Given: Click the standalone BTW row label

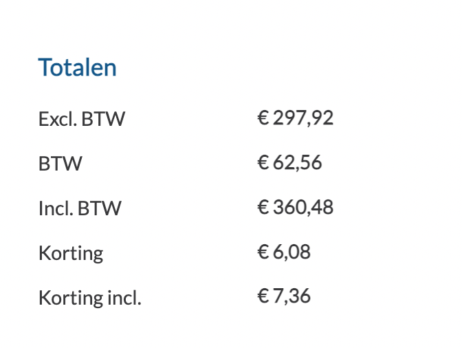Looking at the screenshot, I should (x=60, y=164).
